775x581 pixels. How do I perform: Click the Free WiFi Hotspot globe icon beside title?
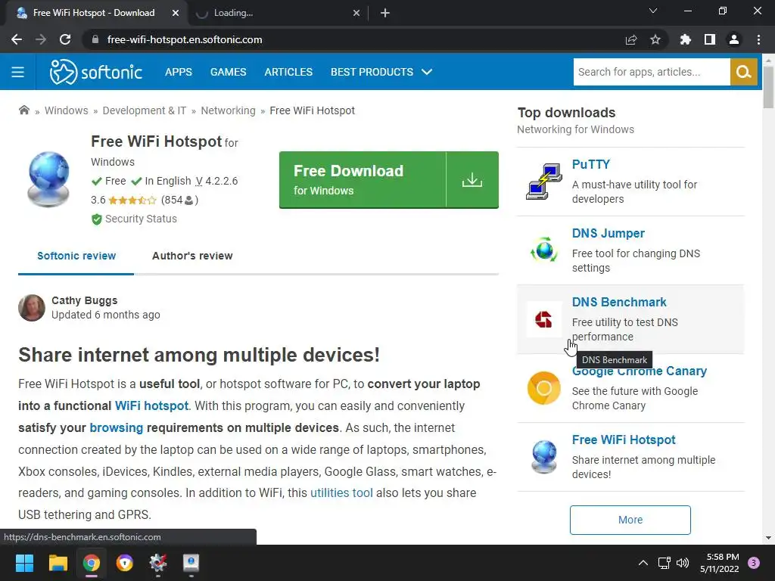pos(48,179)
